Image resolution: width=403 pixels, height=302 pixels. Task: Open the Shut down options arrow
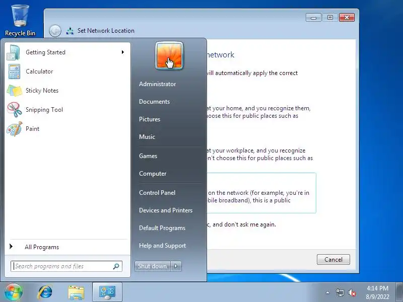click(176, 266)
